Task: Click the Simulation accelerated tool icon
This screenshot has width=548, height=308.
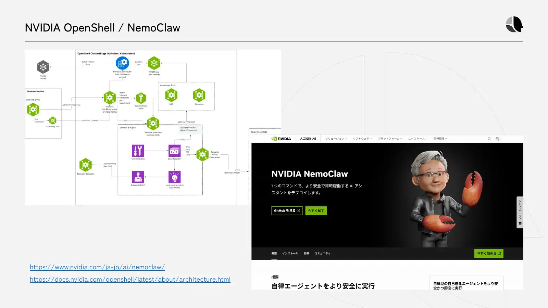Action: tap(199, 95)
